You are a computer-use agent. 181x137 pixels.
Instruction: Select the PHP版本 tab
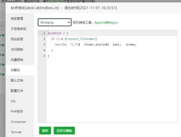17,111
